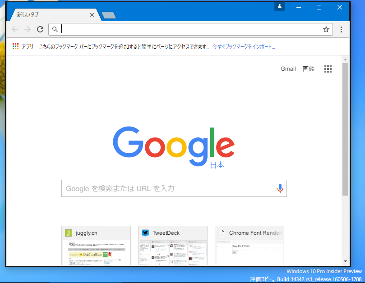Open the Gmail link
The image size is (365, 283).
point(288,69)
